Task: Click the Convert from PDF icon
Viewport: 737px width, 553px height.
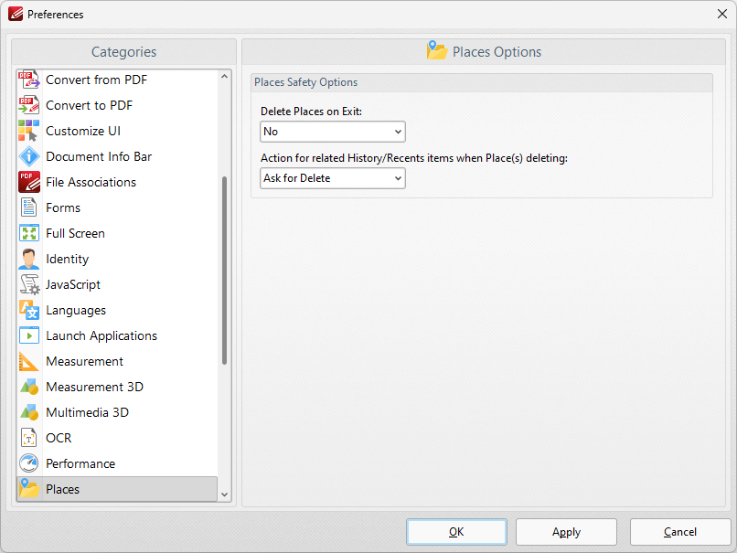Action: tap(29, 80)
